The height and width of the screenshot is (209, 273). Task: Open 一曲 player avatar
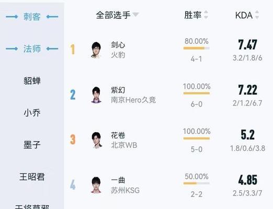point(96,185)
